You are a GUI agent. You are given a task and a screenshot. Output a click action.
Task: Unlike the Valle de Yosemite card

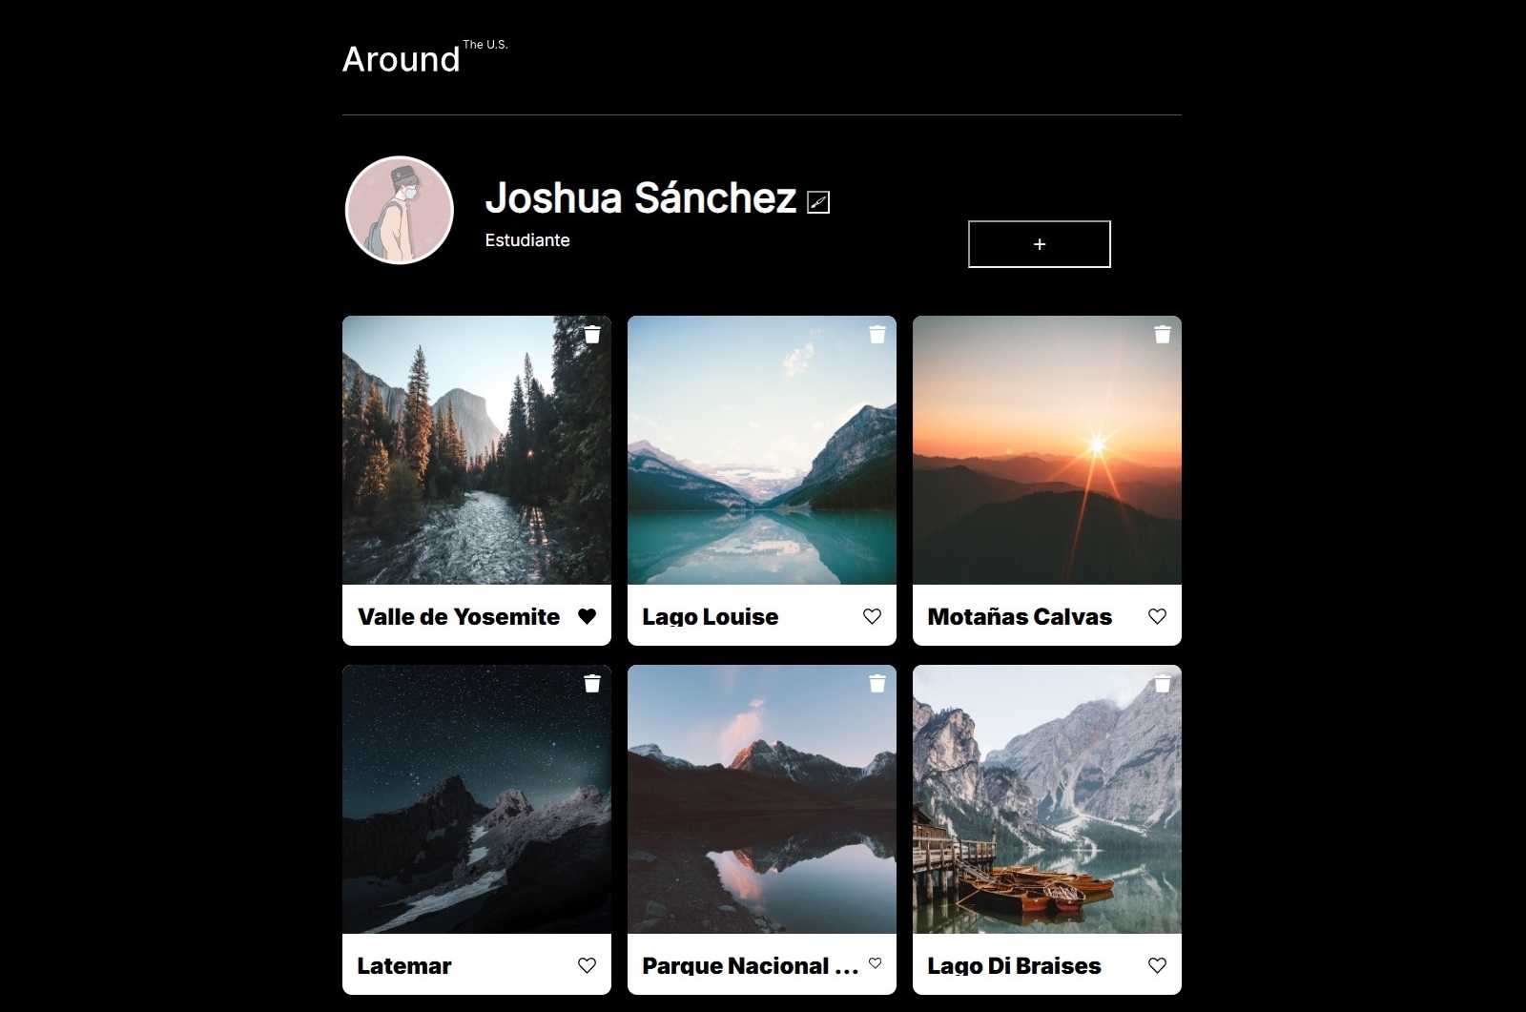click(x=587, y=616)
